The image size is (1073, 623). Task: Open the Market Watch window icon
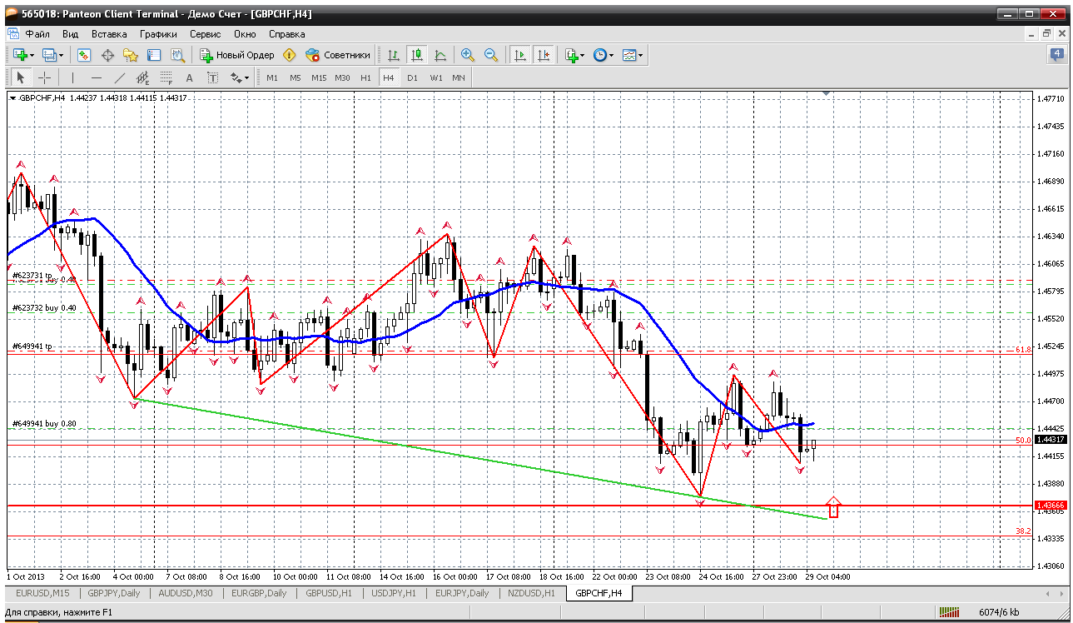(x=84, y=55)
